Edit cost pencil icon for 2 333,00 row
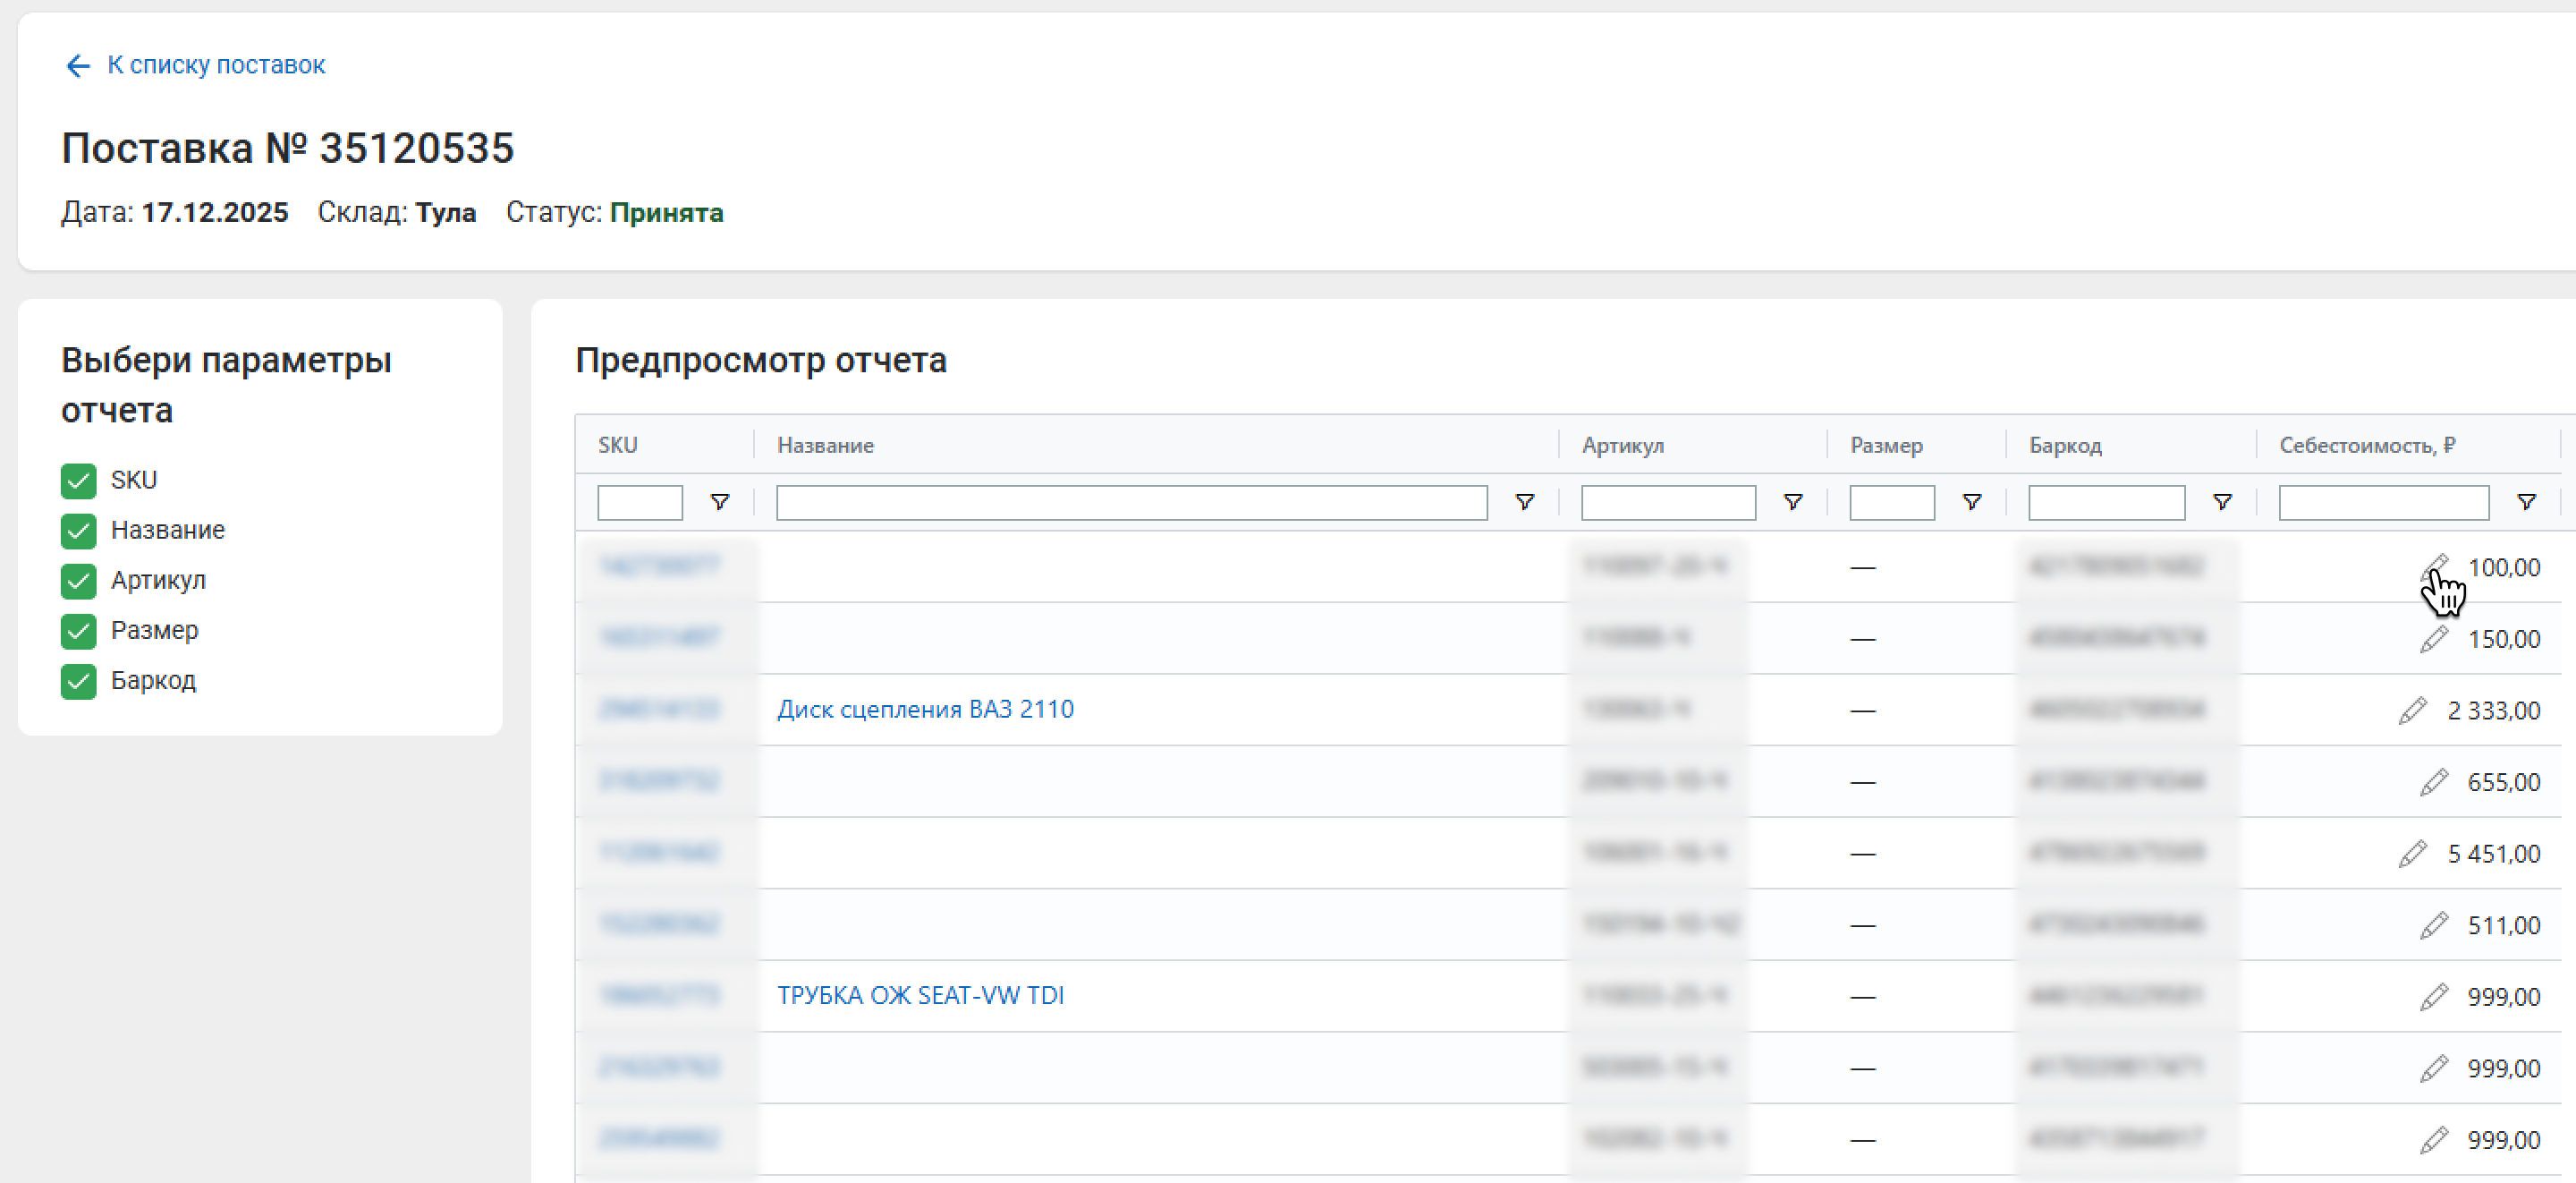This screenshot has width=2576, height=1183. [2412, 711]
